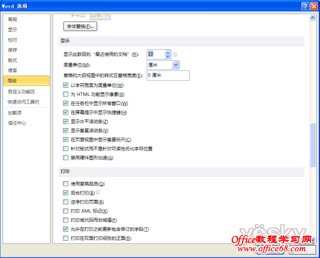Decrease the recent documents count
The image size is (320, 258).
tap(168, 56)
